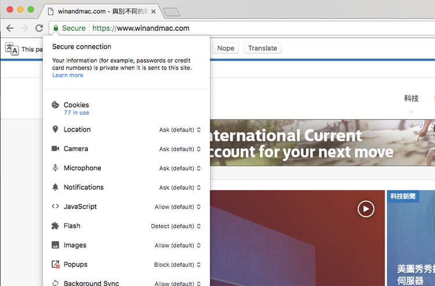This screenshot has width=435, height=286.
Task: Open Camera Ask (default) dropdown
Action: pos(180,149)
